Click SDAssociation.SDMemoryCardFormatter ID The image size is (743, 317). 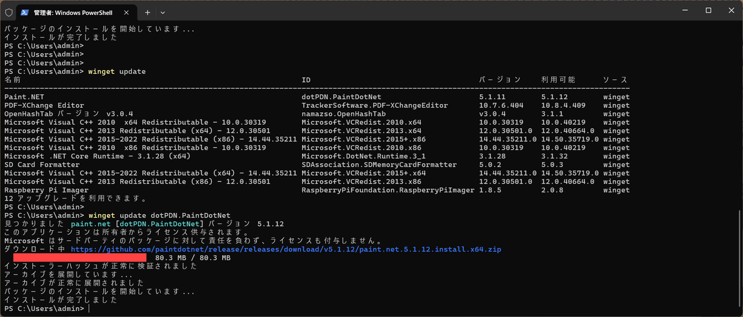(x=379, y=165)
